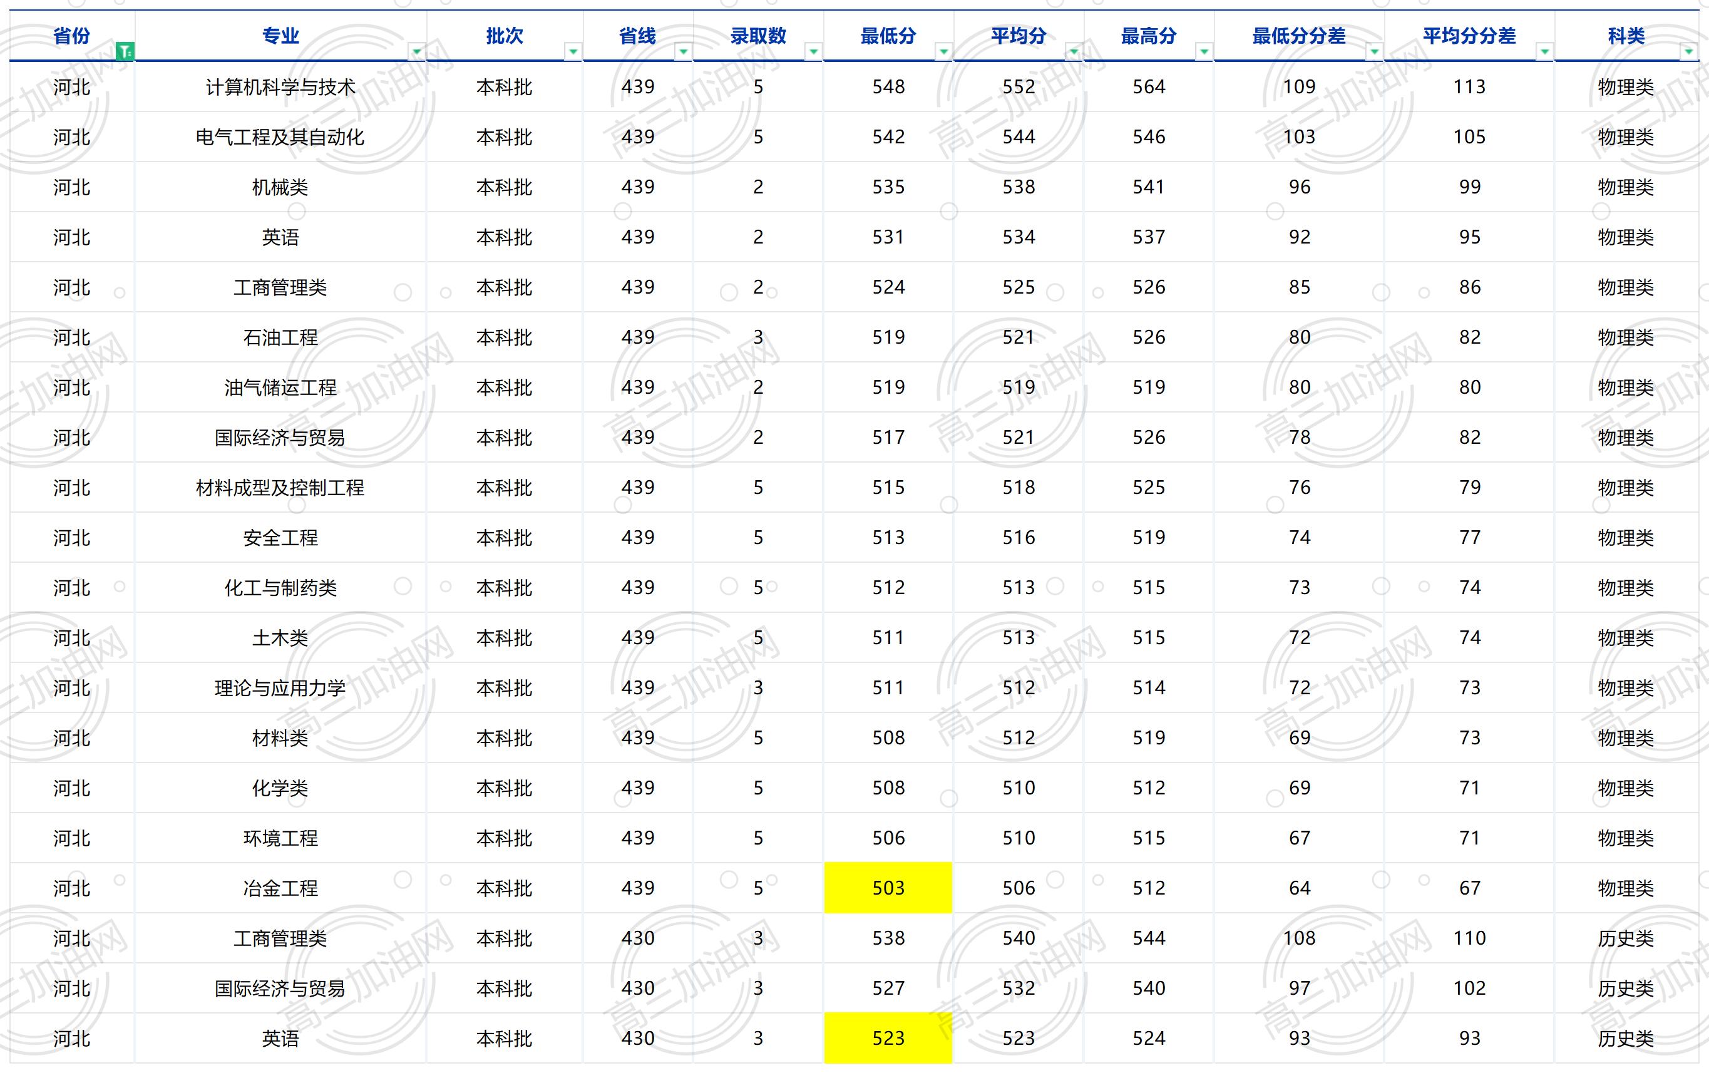Open the 批次 column filter dropdown

coord(573,51)
